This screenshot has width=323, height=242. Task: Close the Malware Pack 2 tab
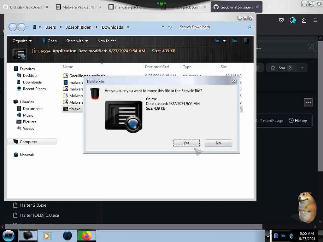point(100,7)
